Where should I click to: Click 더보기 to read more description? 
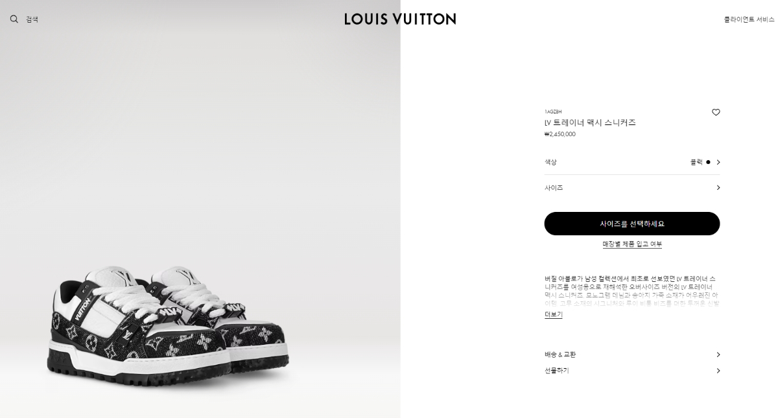pos(553,314)
